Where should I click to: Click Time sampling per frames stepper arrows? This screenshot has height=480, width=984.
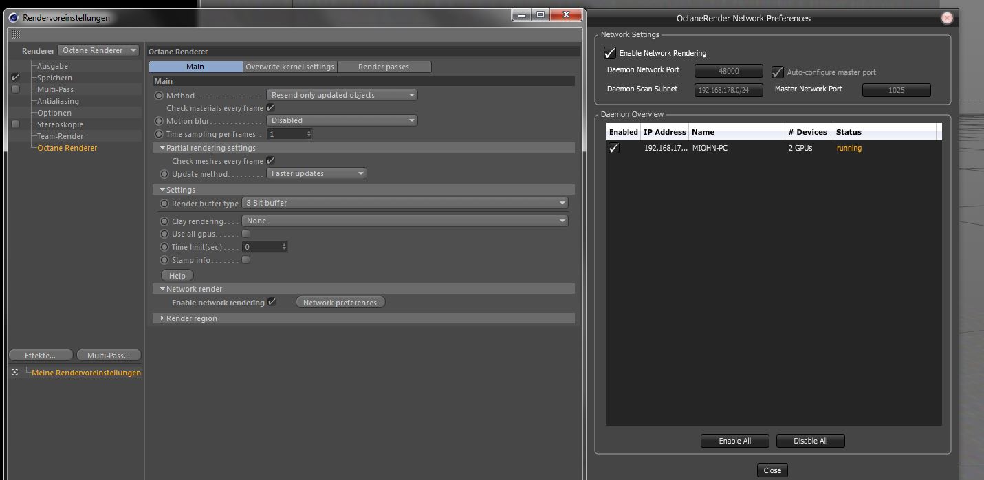309,134
